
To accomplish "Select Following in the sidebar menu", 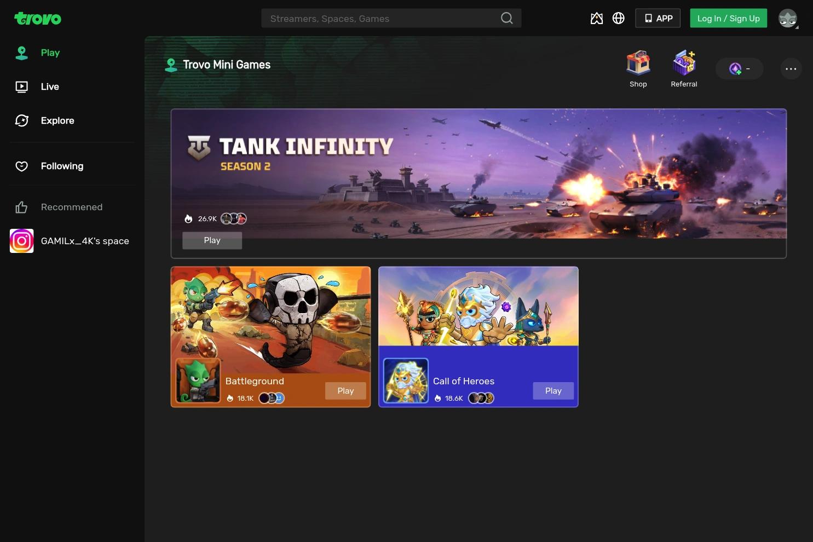I will (x=62, y=166).
